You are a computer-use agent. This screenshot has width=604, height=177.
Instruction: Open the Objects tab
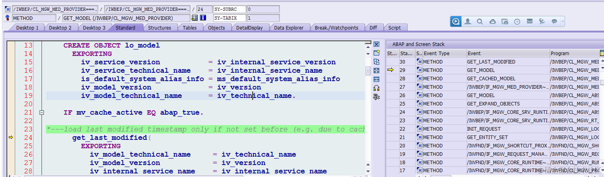216,28
